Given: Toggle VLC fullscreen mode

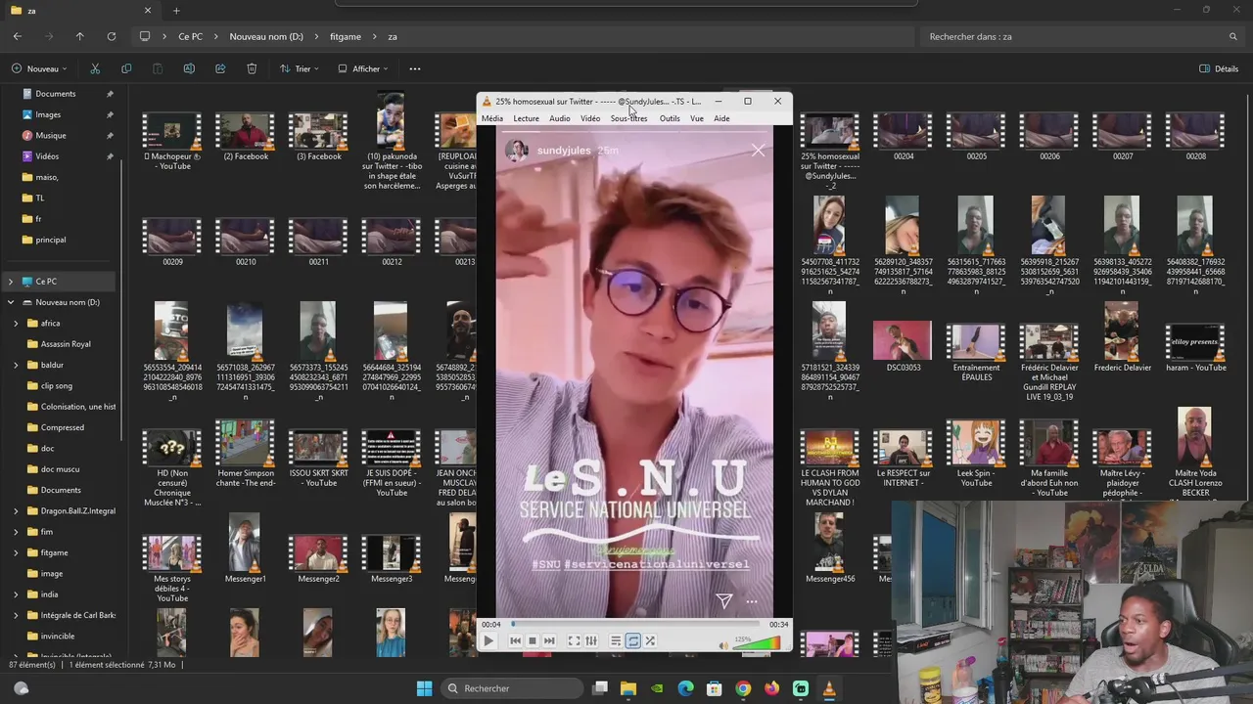Looking at the screenshot, I should point(574,641).
